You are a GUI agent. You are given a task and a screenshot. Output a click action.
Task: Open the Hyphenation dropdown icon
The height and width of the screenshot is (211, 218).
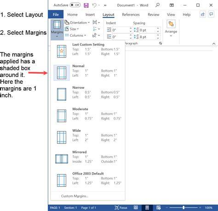coord(96,35)
